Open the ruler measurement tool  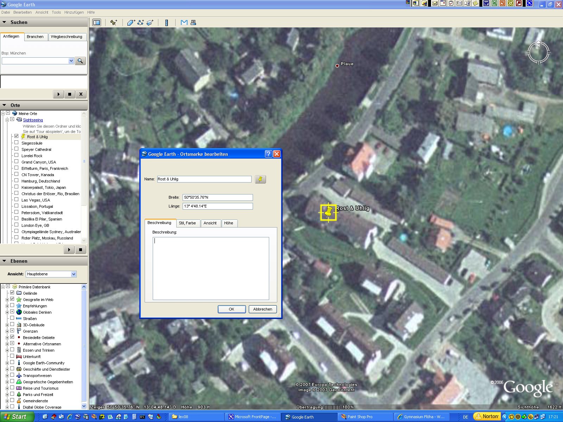tap(166, 23)
